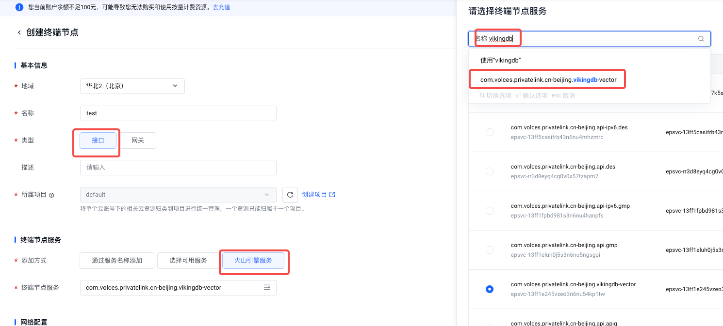Viewport: 723px width, 326px height.
Task: Pick vikingdb-vector suggestion from search dropdown
Action: pyautogui.click(x=548, y=79)
